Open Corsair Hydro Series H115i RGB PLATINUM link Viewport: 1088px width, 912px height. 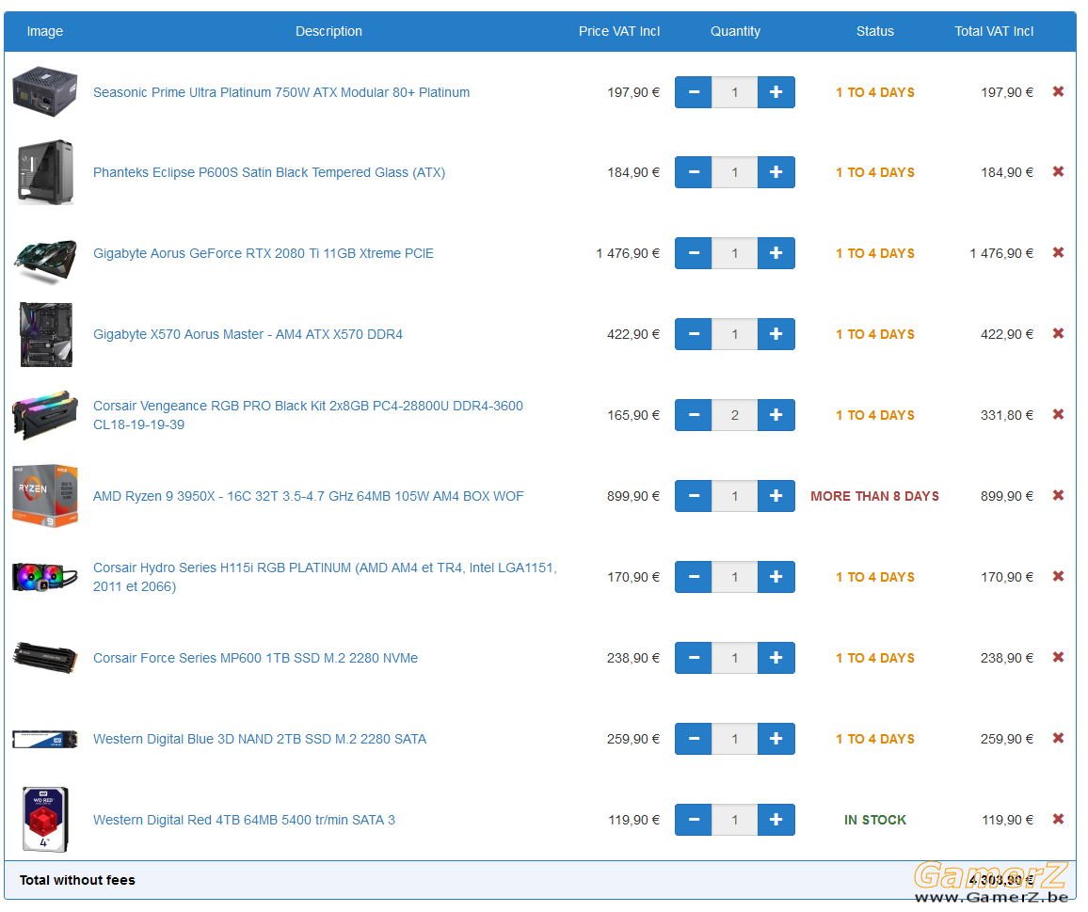coord(325,577)
